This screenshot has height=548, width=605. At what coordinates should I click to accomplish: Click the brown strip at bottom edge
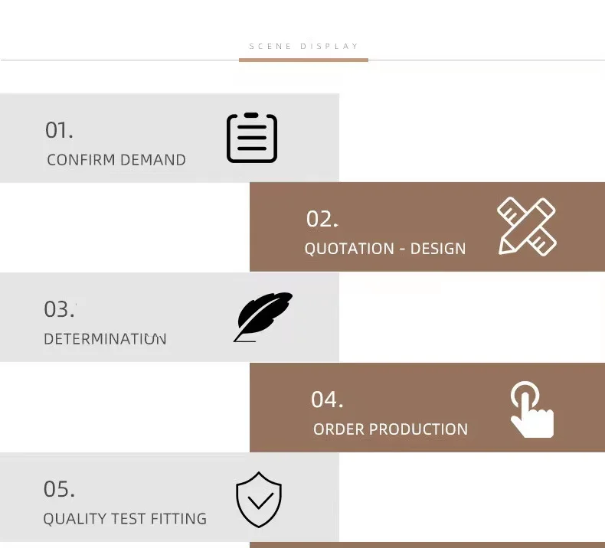coord(427,545)
